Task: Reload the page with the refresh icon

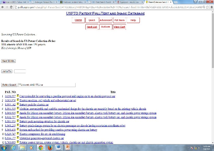Action: coord(11,7)
